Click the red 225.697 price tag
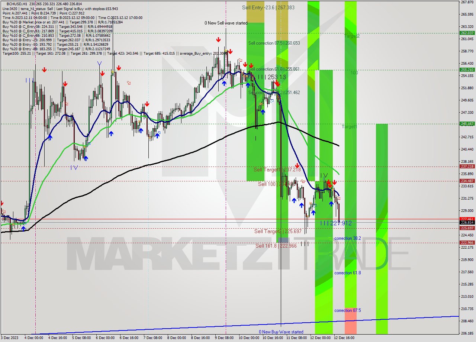Image resolution: width=476 pixels, height=342 pixels. (x=467, y=228)
